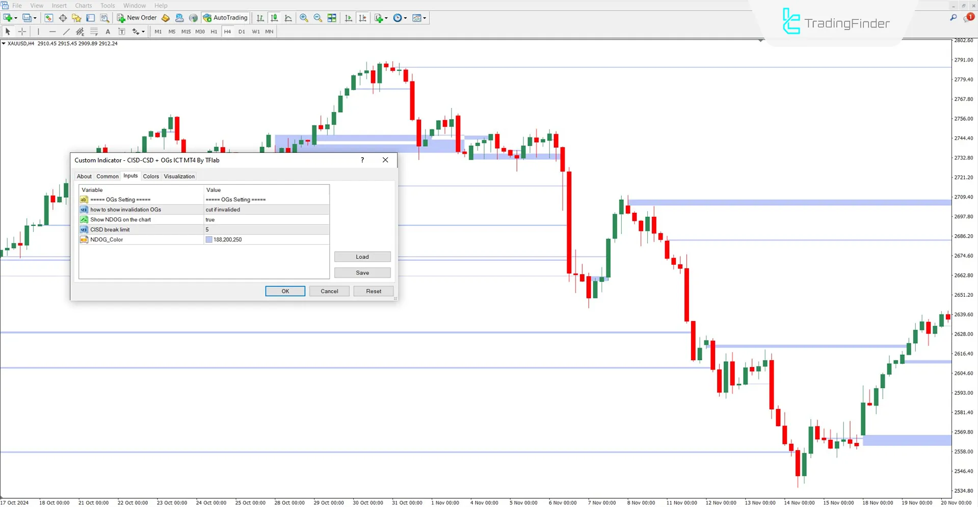978x507 pixels.
Task: Select the horizontal line drawing tool
Action: click(x=52, y=32)
